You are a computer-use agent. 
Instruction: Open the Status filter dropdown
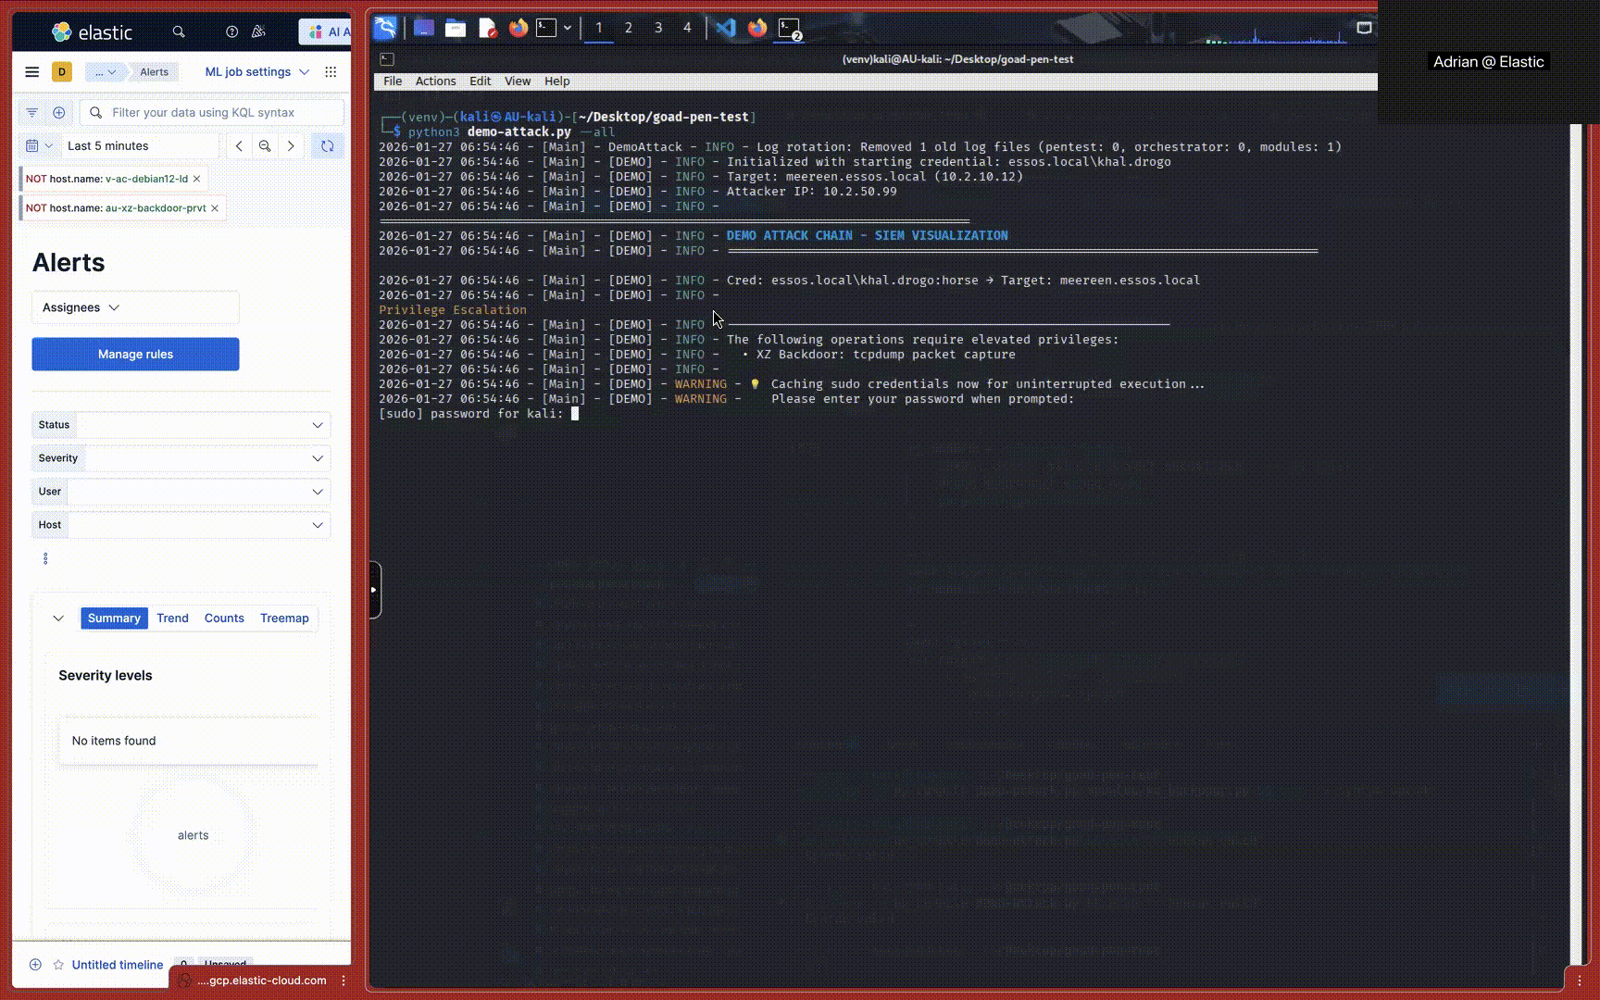coord(181,425)
